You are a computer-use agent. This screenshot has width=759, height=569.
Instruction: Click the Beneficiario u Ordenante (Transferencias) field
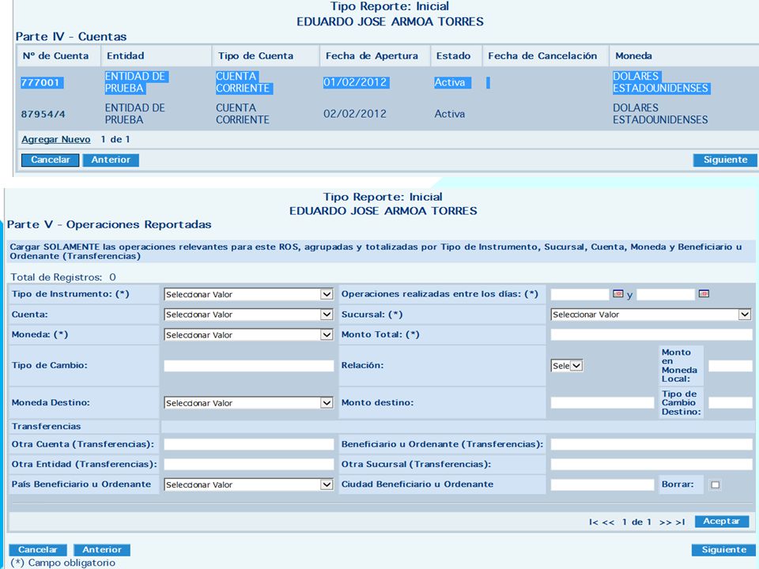[x=651, y=445]
